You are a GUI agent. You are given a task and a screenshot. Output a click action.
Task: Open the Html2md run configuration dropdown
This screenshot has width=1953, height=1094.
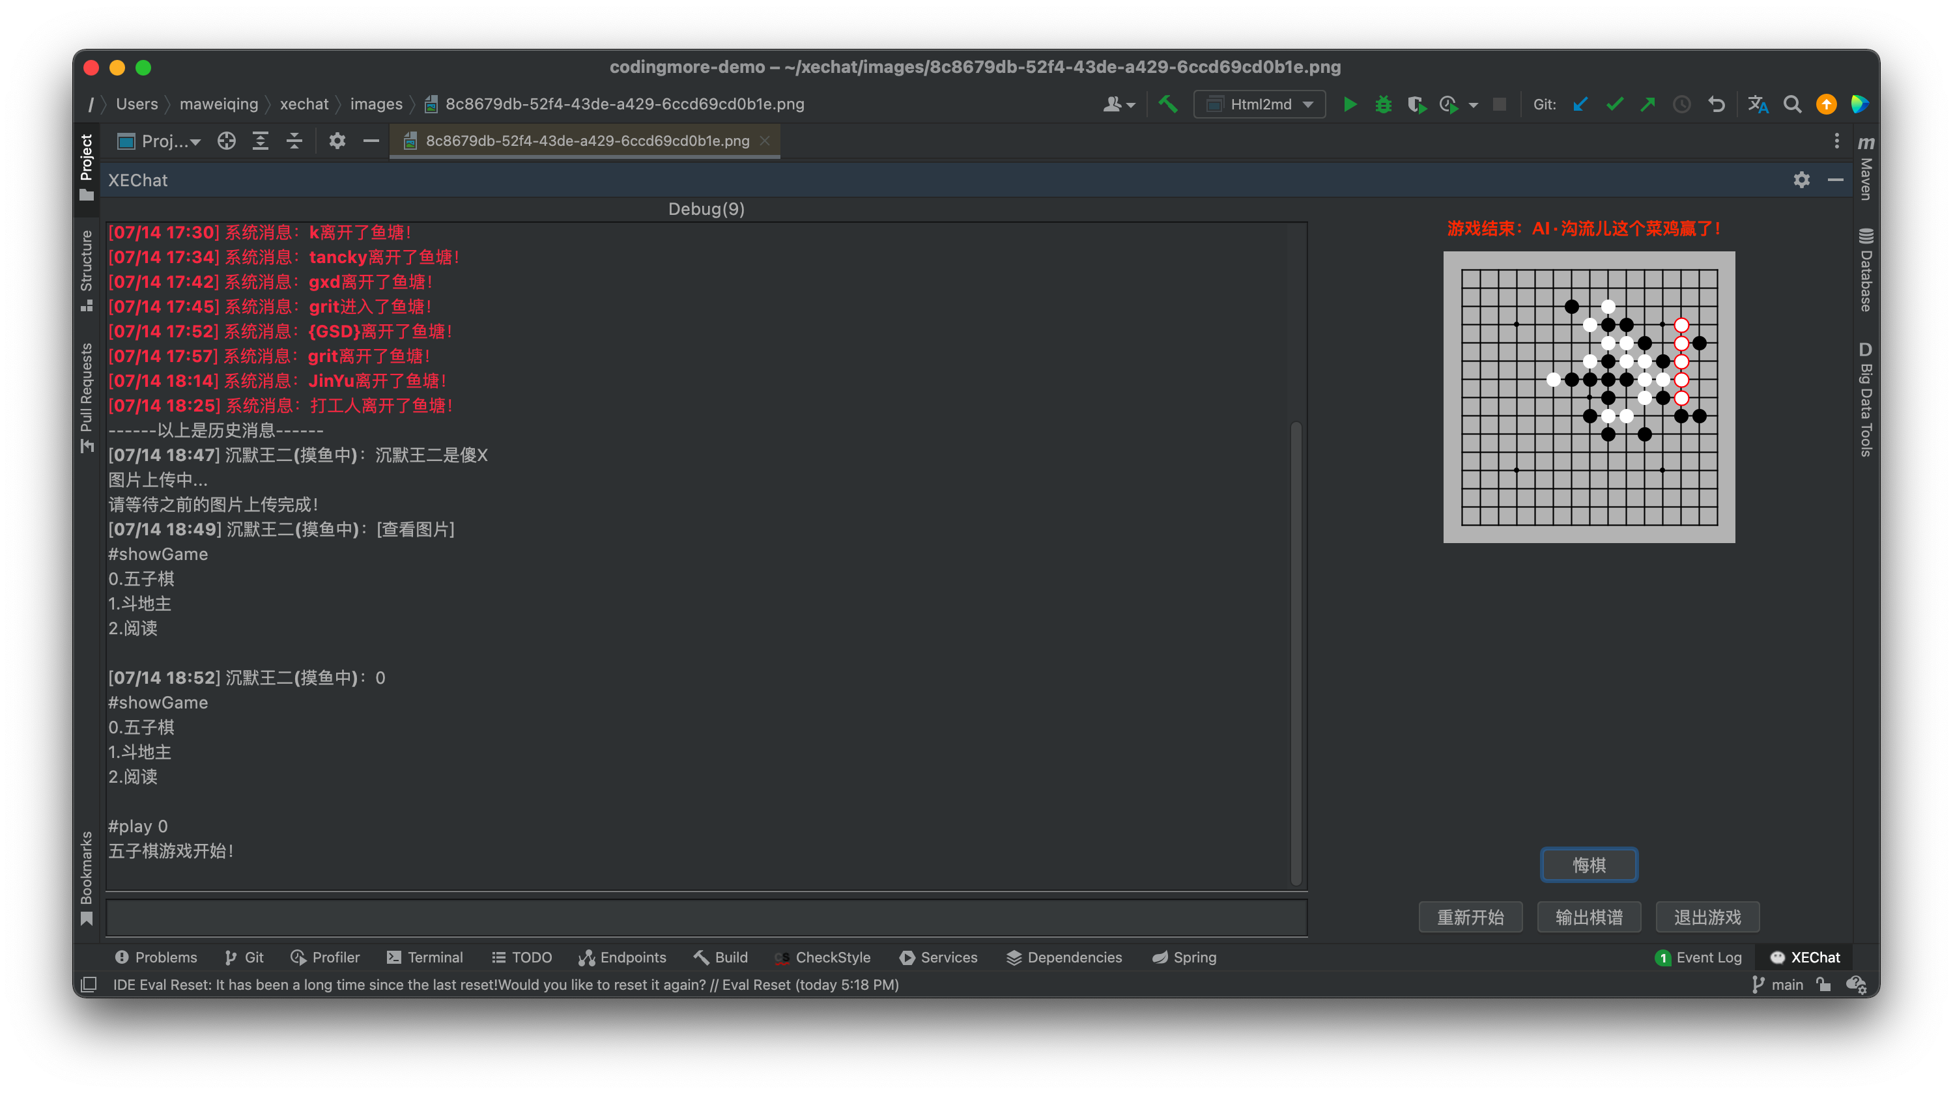point(1259,105)
